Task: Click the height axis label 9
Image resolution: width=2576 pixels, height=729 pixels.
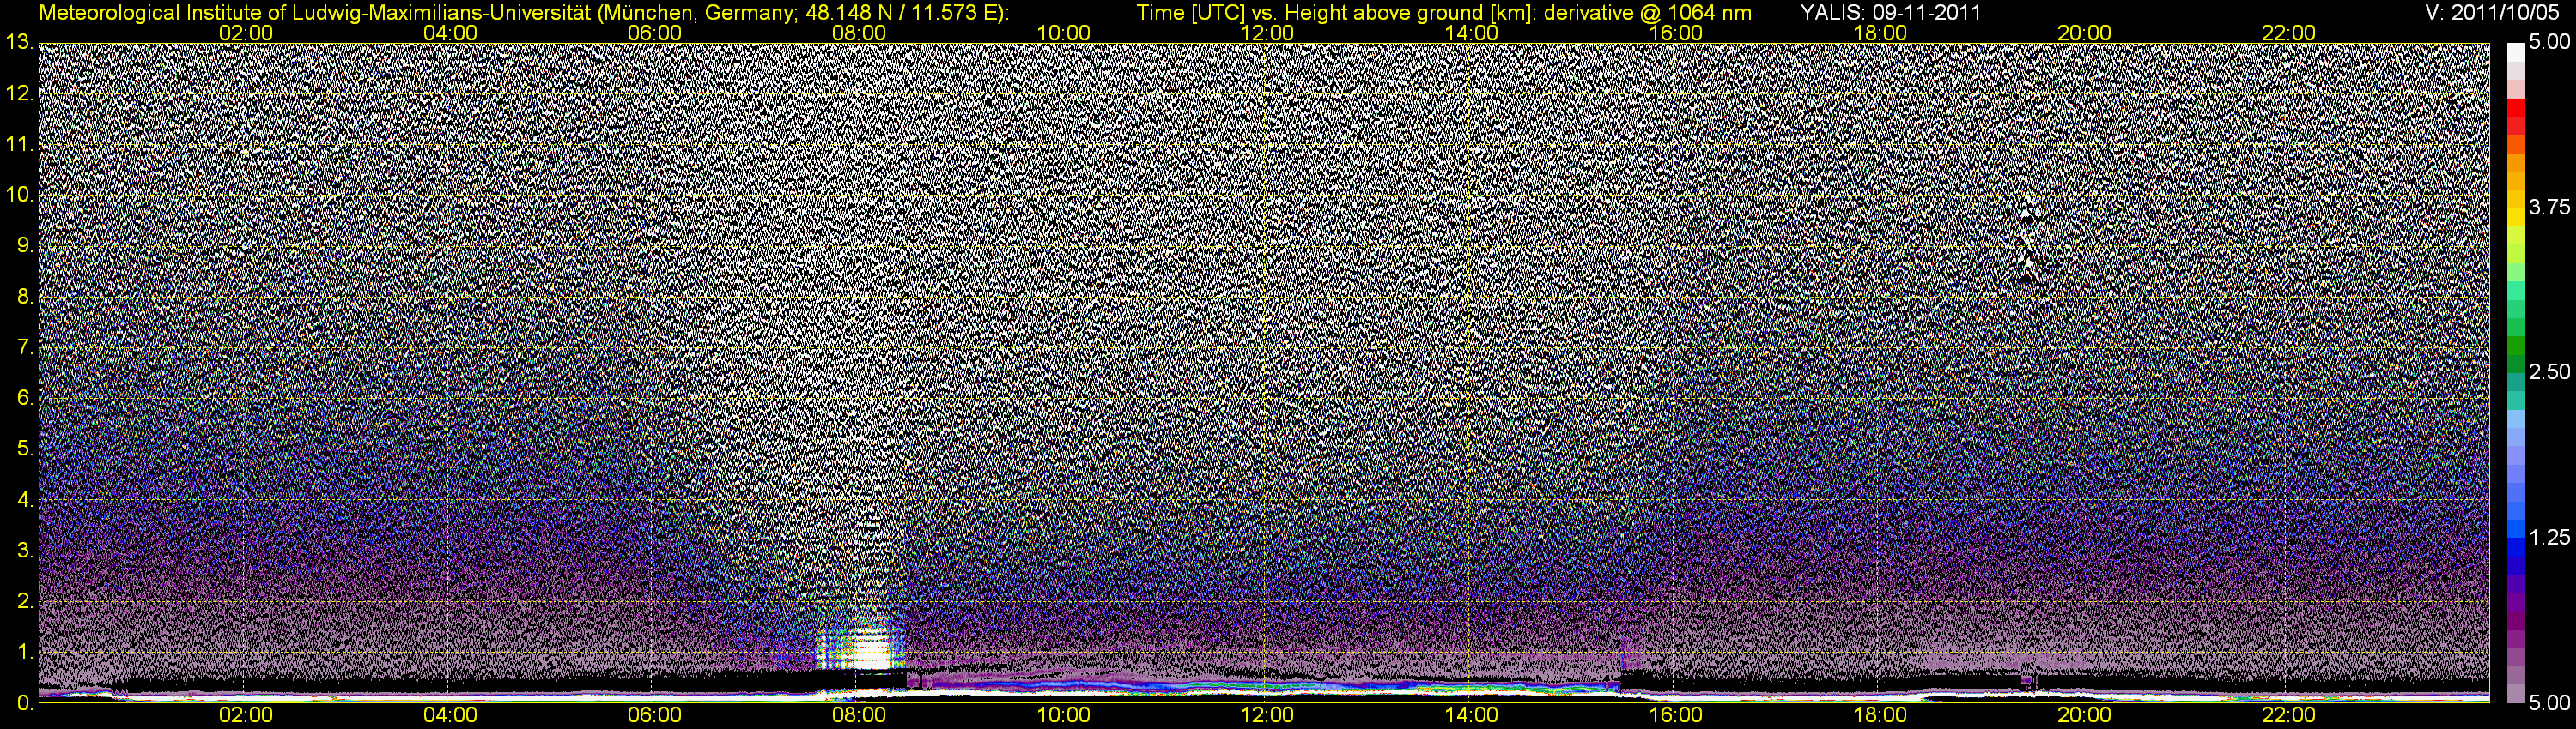Action: [25, 247]
